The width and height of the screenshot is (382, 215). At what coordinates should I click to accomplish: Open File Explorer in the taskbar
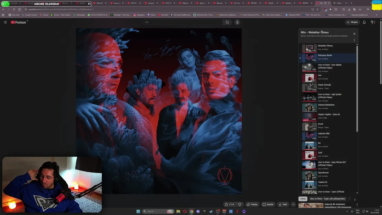tap(178, 211)
